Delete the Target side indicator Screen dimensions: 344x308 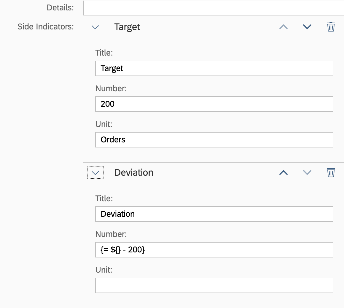(x=330, y=26)
